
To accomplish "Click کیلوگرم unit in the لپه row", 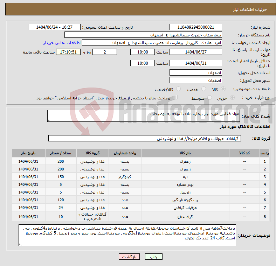I will (125, 177).
